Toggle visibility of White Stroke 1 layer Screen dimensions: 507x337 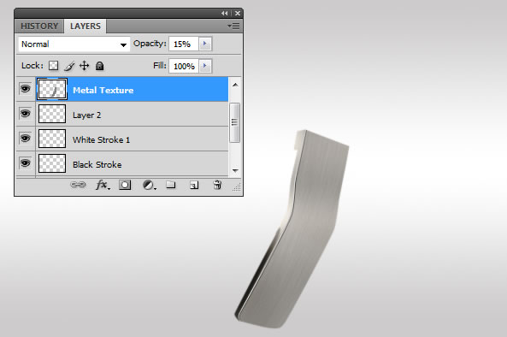pyautogui.click(x=25, y=138)
